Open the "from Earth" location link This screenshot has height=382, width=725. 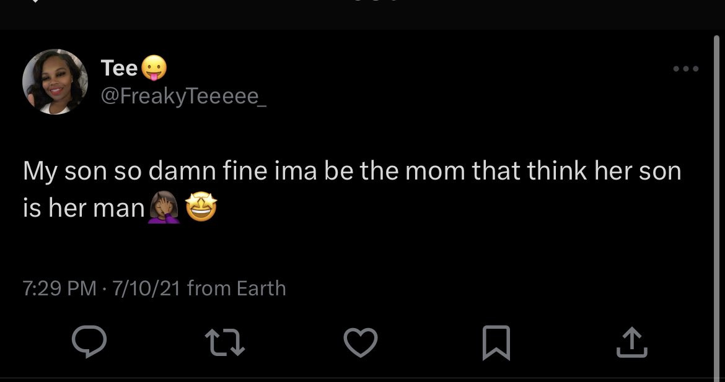click(x=236, y=289)
